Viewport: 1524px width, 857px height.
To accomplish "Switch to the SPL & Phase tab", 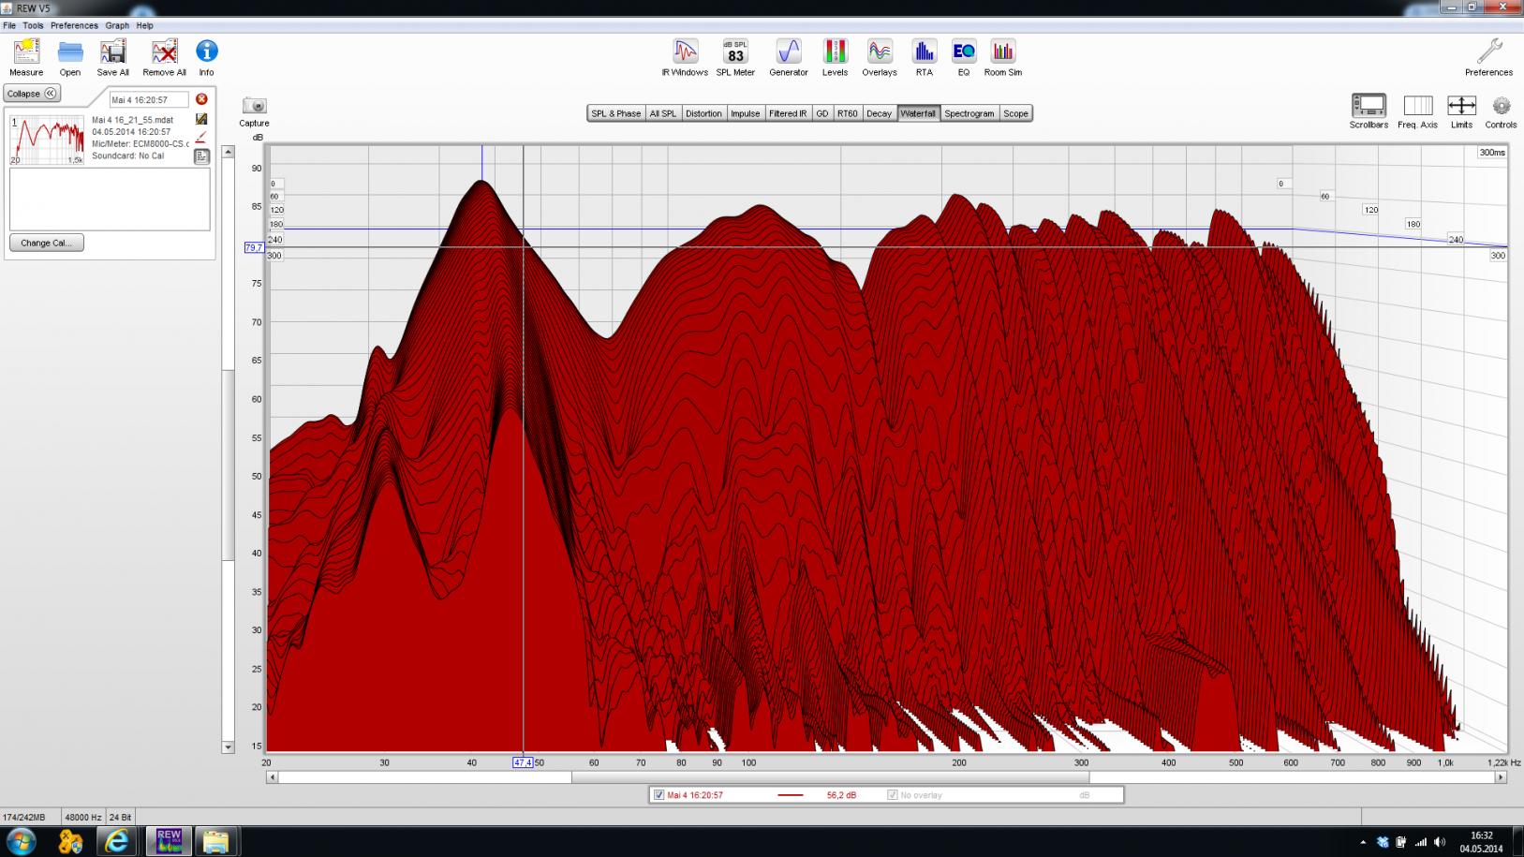I will 615,113.
